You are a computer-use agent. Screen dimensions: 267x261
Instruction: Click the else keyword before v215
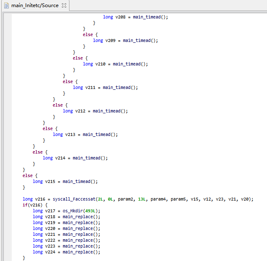tap(28, 175)
